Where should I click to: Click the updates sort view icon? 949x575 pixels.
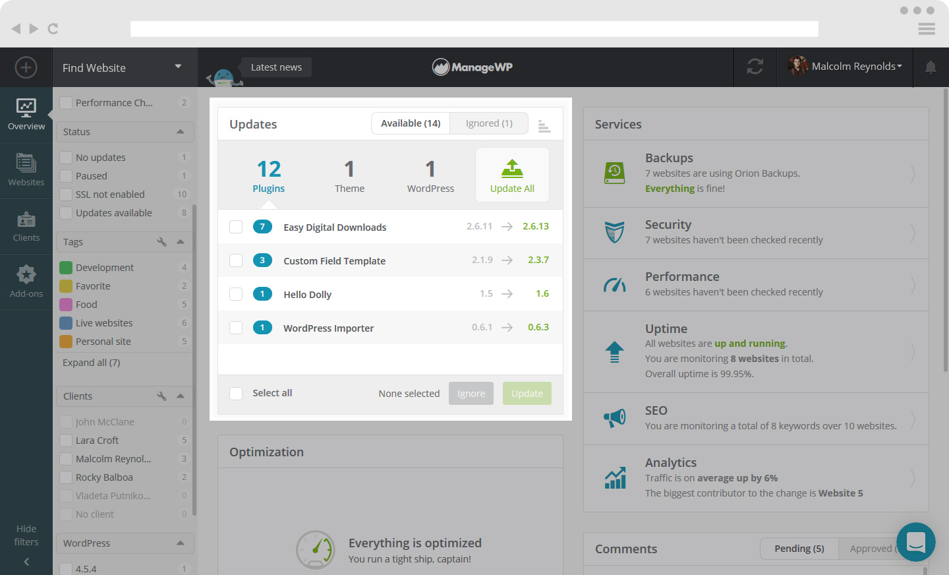544,126
